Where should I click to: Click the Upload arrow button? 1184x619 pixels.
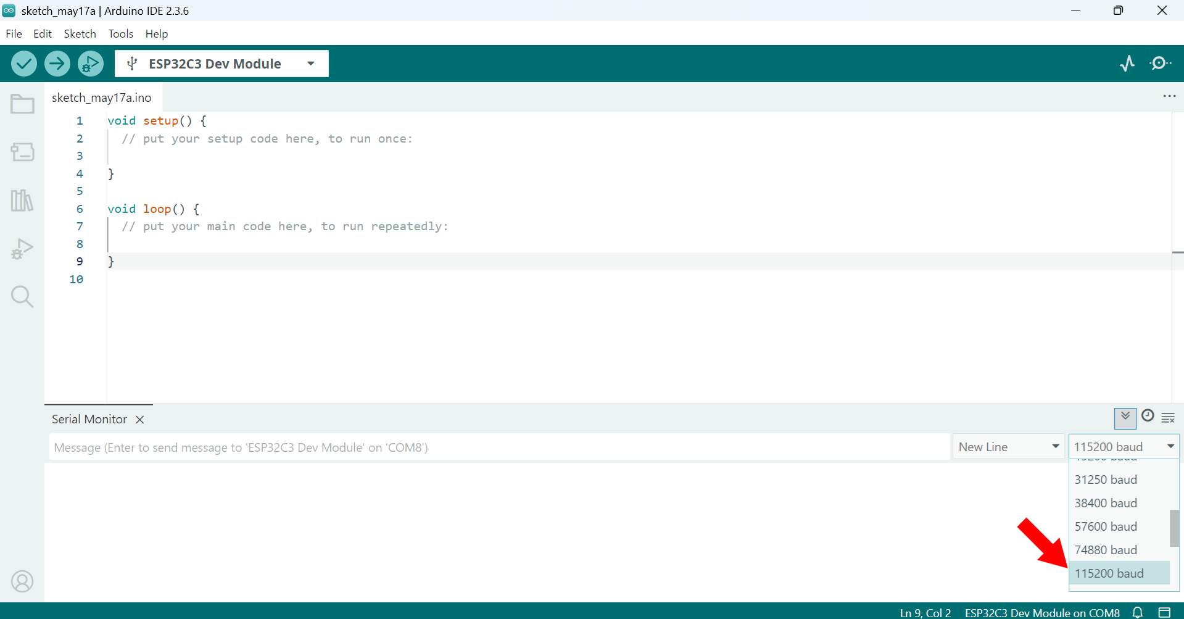[57, 64]
